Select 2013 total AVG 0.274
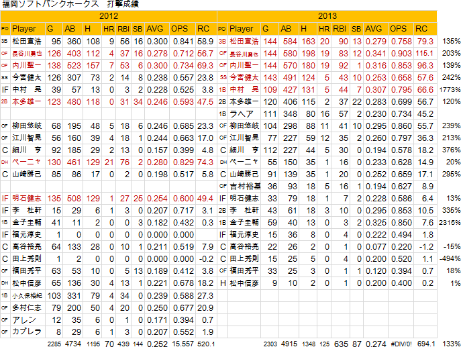Screen dimensions: 461x347 tap(376, 344)
